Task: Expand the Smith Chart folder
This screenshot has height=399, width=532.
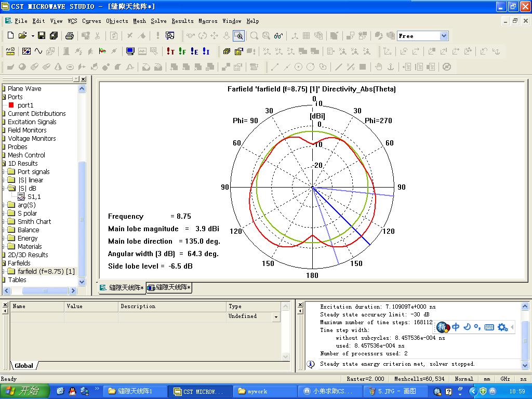Action: (x=4, y=221)
